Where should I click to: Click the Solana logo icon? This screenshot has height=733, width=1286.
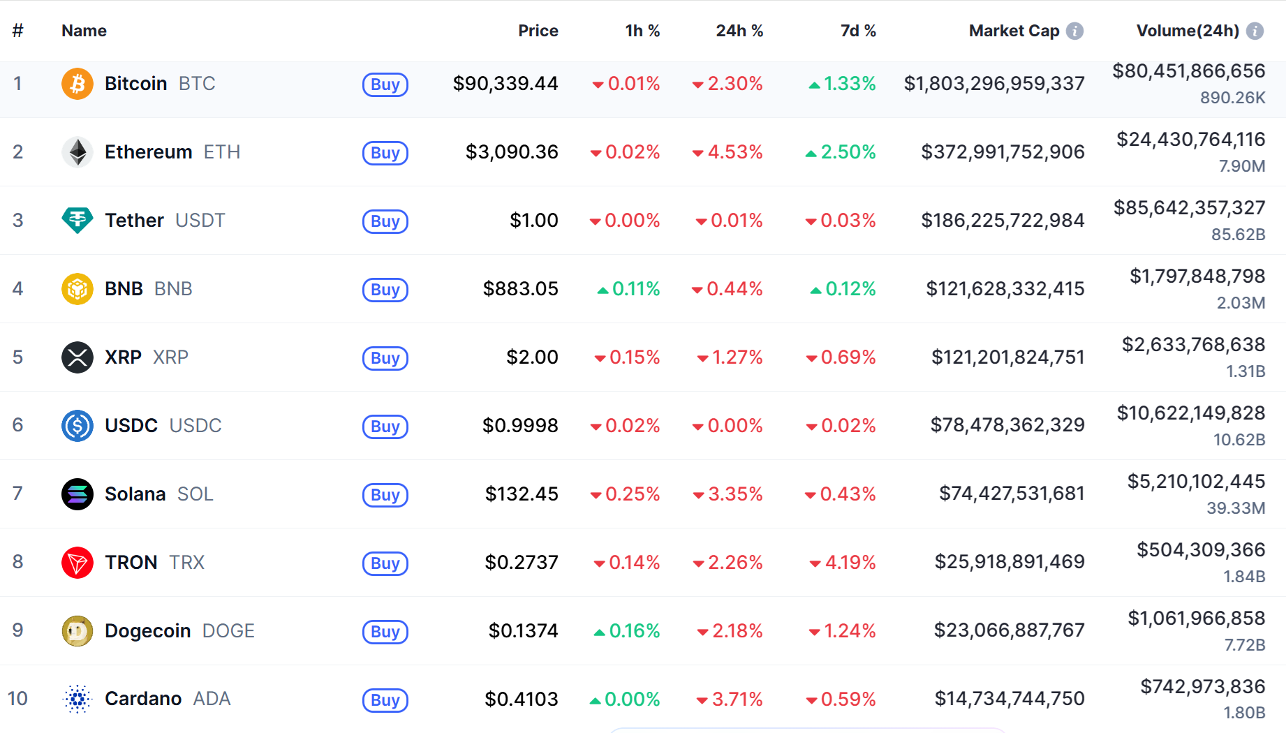tap(77, 494)
